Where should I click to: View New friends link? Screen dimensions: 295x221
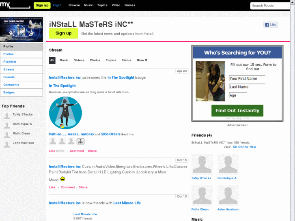tap(253, 147)
